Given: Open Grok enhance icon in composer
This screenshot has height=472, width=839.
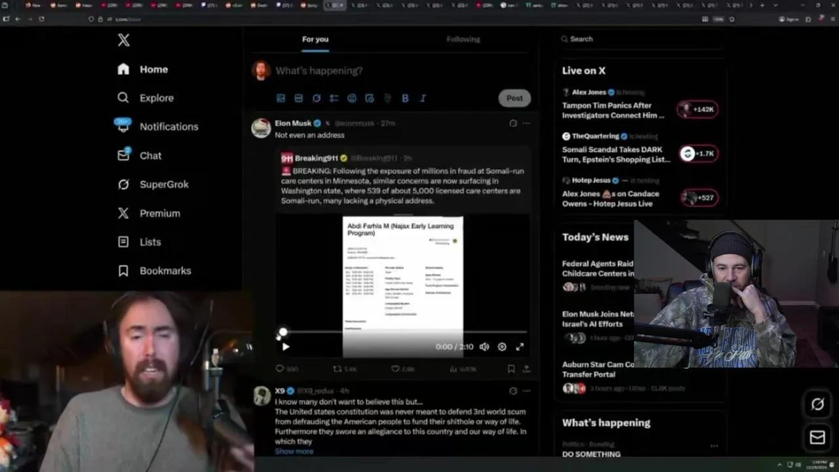Looking at the screenshot, I should 317,98.
